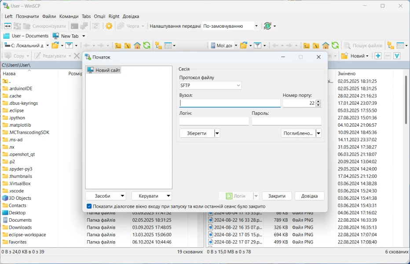Close the Початок dialog with the X
The height and width of the screenshot is (264, 410).
coord(318,57)
